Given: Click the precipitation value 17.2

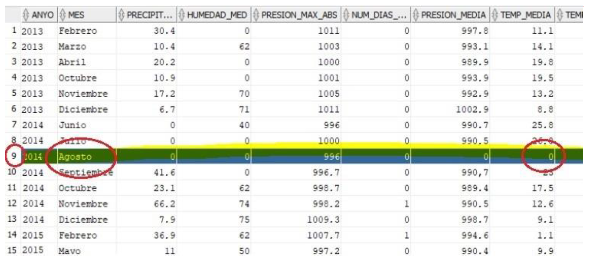Looking at the screenshot, I should click(165, 94).
